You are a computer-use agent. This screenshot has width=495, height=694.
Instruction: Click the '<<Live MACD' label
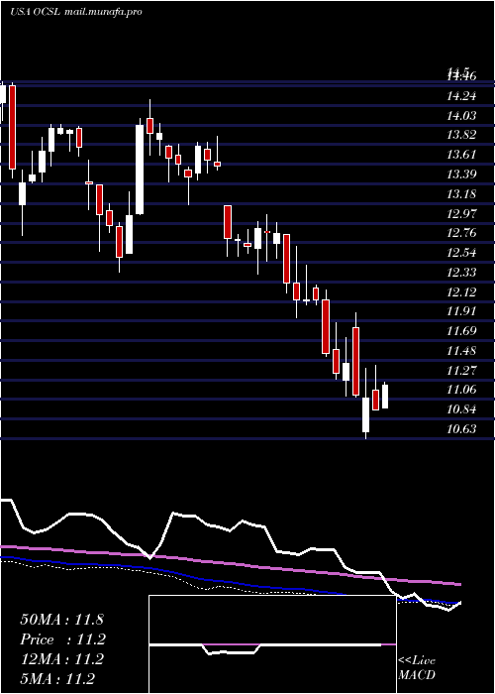[417, 667]
